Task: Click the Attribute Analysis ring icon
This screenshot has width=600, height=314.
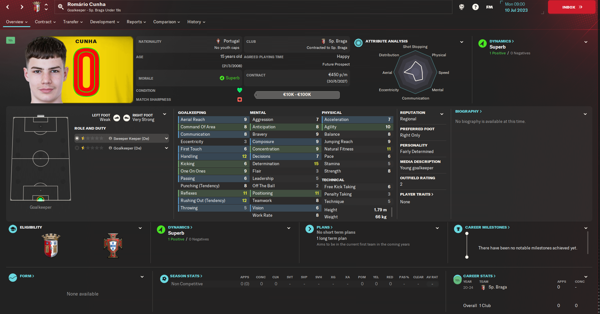Action: tap(358, 43)
